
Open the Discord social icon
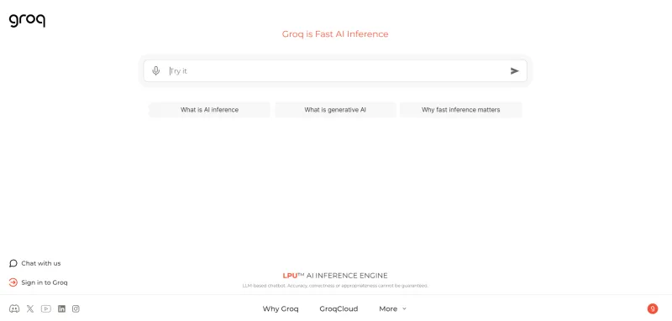tap(14, 308)
